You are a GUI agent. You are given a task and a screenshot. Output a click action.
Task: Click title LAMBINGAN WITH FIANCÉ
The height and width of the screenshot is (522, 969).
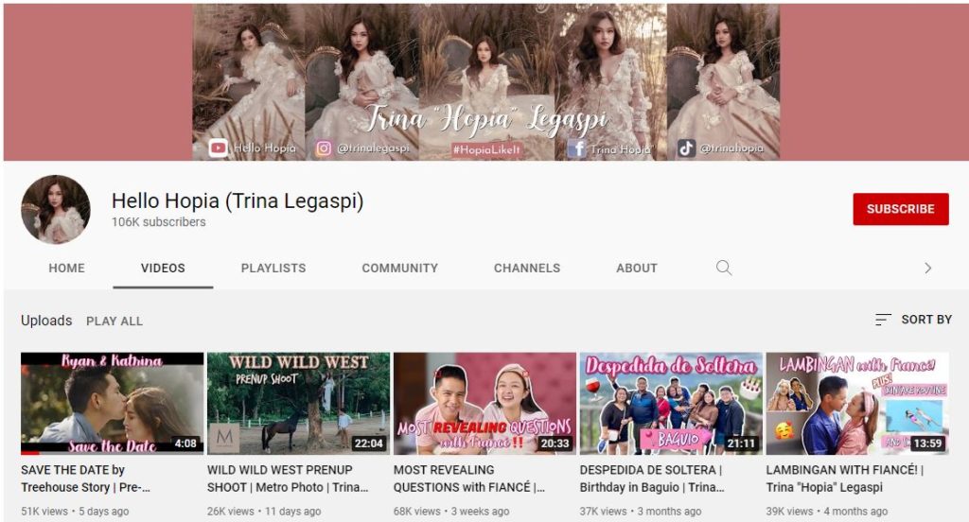click(845, 478)
